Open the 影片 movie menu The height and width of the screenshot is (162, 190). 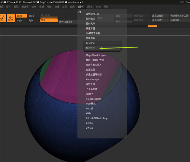point(9,7)
